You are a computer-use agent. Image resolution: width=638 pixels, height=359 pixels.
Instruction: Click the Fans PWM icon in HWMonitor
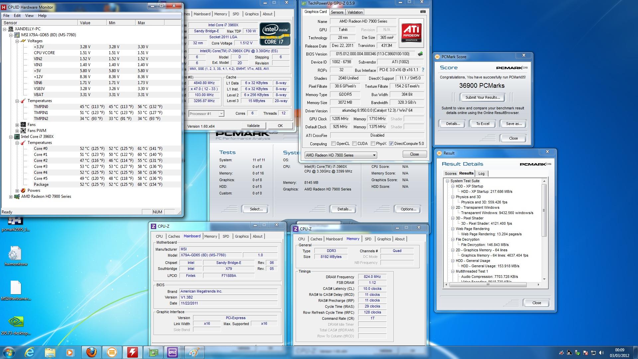click(23, 131)
